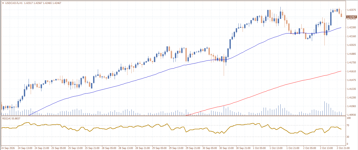Click the RSI scale label 30
358x150 pixels.
point(348,137)
